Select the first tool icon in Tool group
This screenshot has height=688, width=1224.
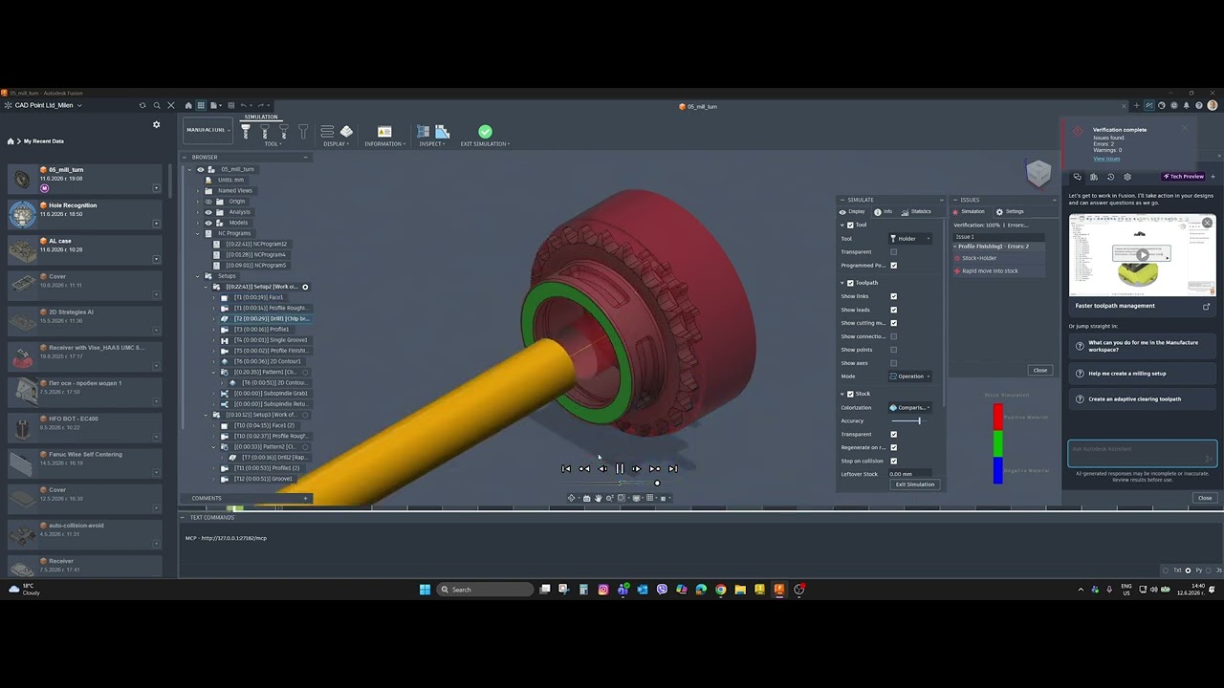246,131
